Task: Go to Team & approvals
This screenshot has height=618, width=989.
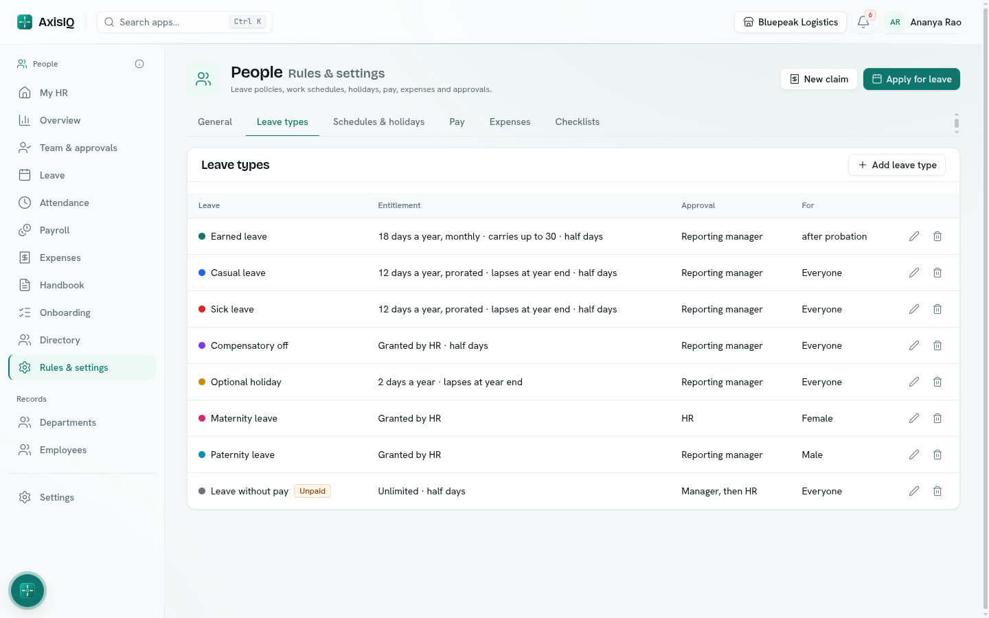Action: [x=82, y=148]
